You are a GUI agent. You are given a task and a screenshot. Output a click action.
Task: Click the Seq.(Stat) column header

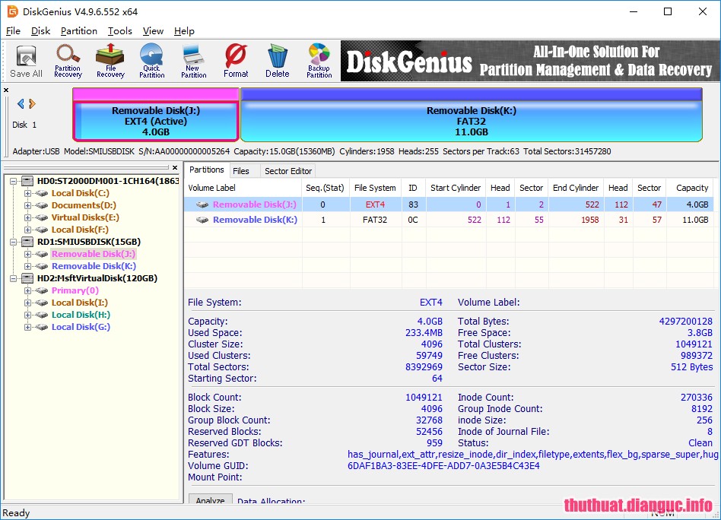click(325, 188)
